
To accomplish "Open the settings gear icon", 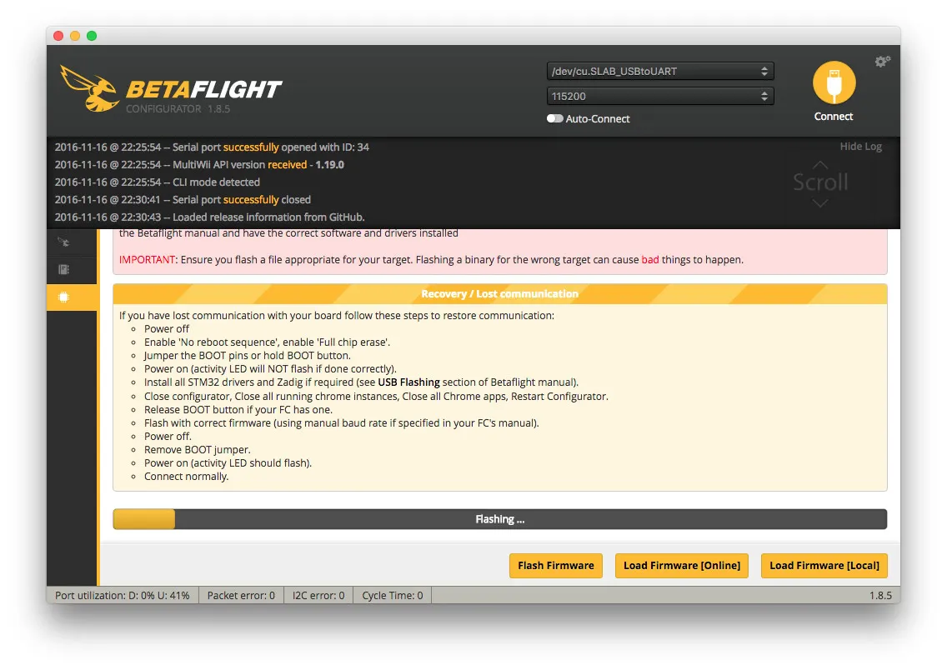I will (x=882, y=62).
